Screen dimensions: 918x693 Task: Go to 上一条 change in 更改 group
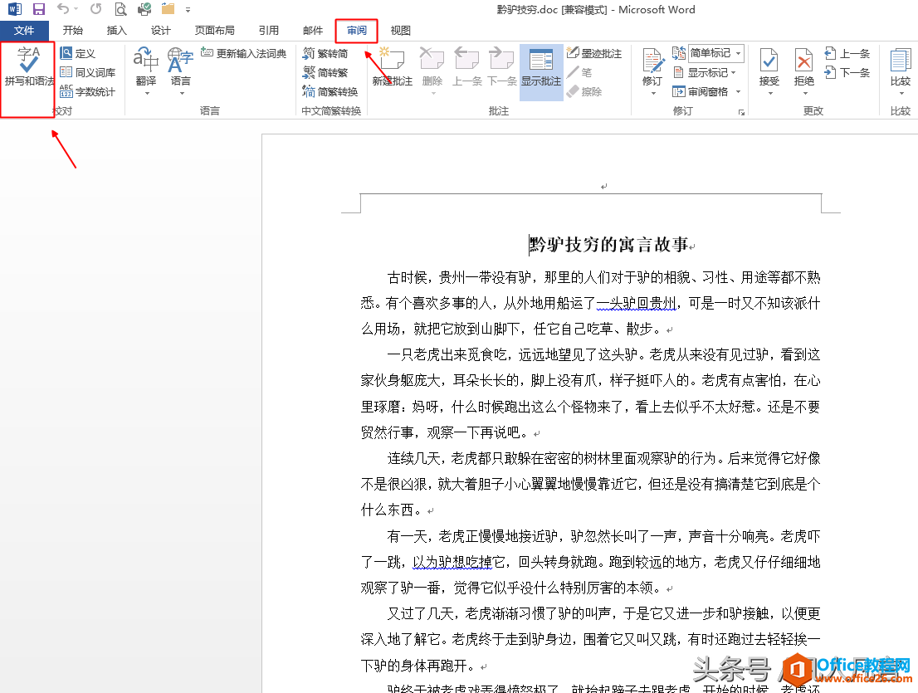[847, 53]
